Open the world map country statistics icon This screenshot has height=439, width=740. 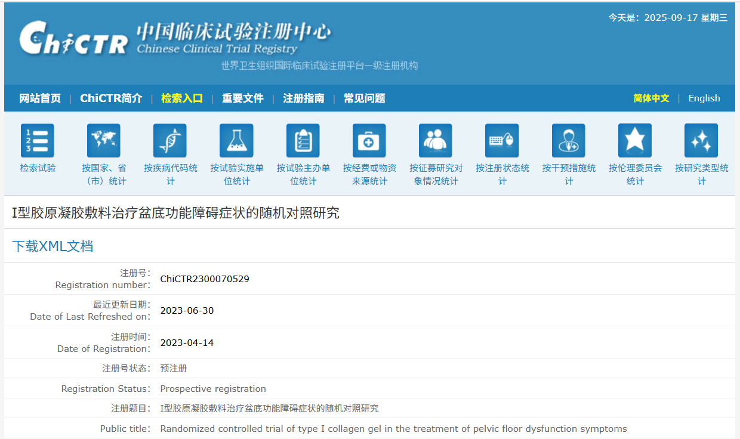[104, 141]
